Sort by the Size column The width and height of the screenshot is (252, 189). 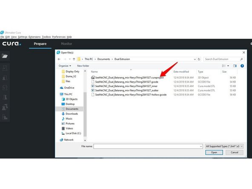224,72
